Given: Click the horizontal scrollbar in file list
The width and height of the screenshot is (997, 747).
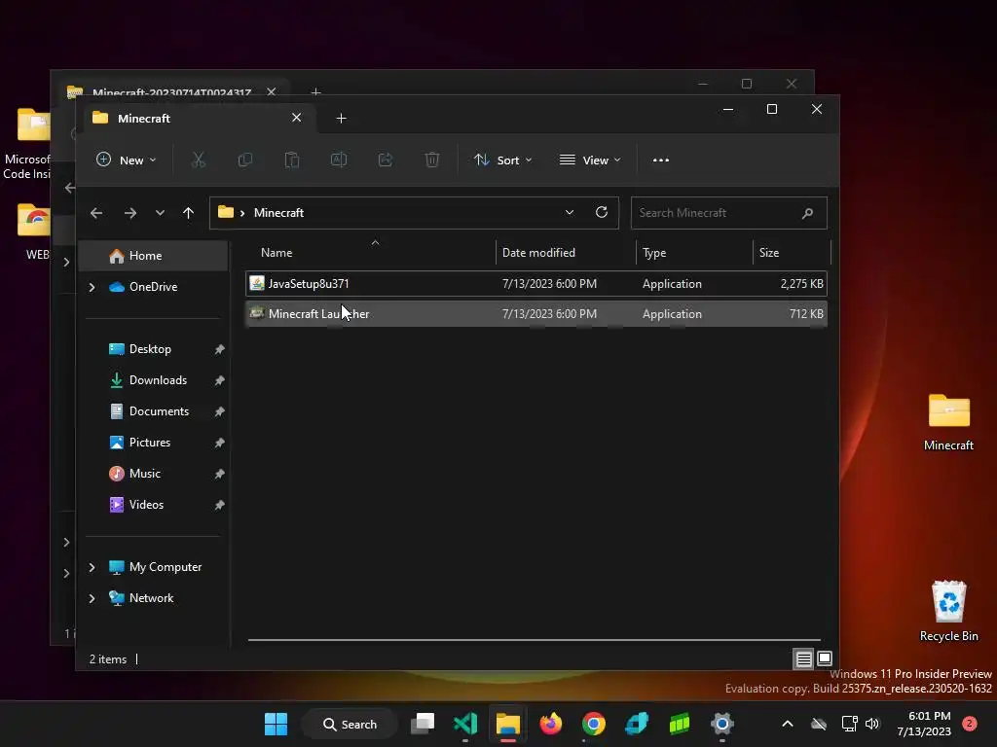Looking at the screenshot, I should 535,640.
